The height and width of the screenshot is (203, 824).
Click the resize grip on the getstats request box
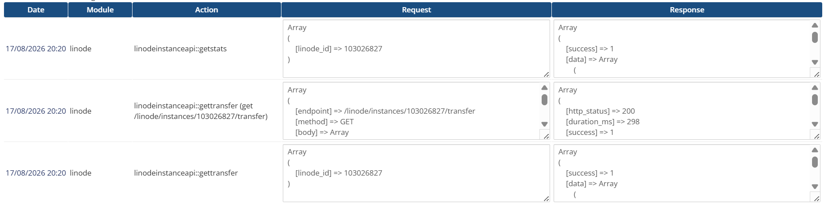546,74
